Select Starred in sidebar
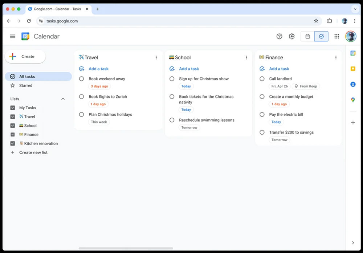This screenshot has height=253, width=363. coord(38,85)
